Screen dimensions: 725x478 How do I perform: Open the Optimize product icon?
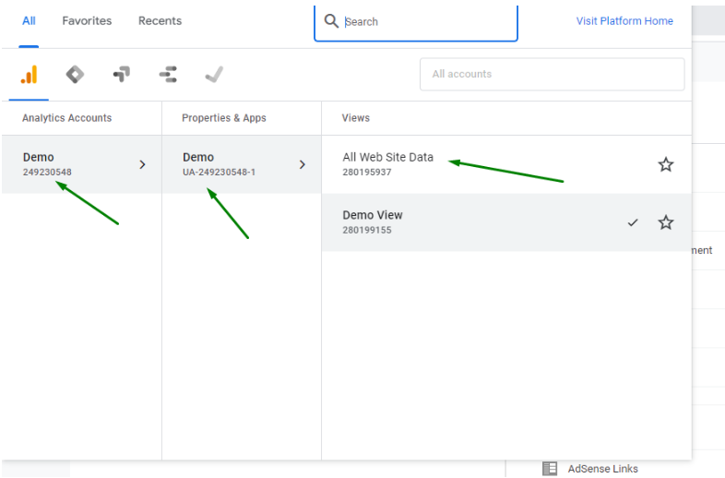coord(122,75)
